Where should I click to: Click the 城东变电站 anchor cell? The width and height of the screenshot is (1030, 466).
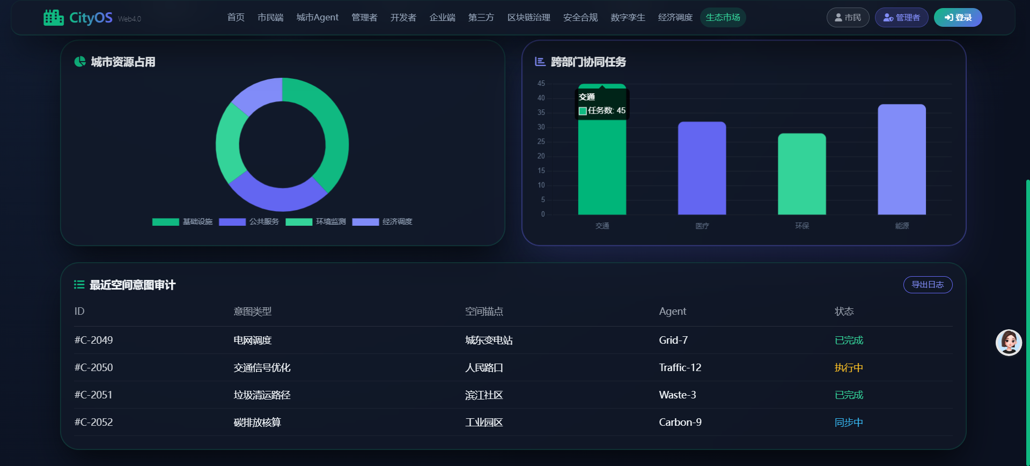(x=489, y=340)
